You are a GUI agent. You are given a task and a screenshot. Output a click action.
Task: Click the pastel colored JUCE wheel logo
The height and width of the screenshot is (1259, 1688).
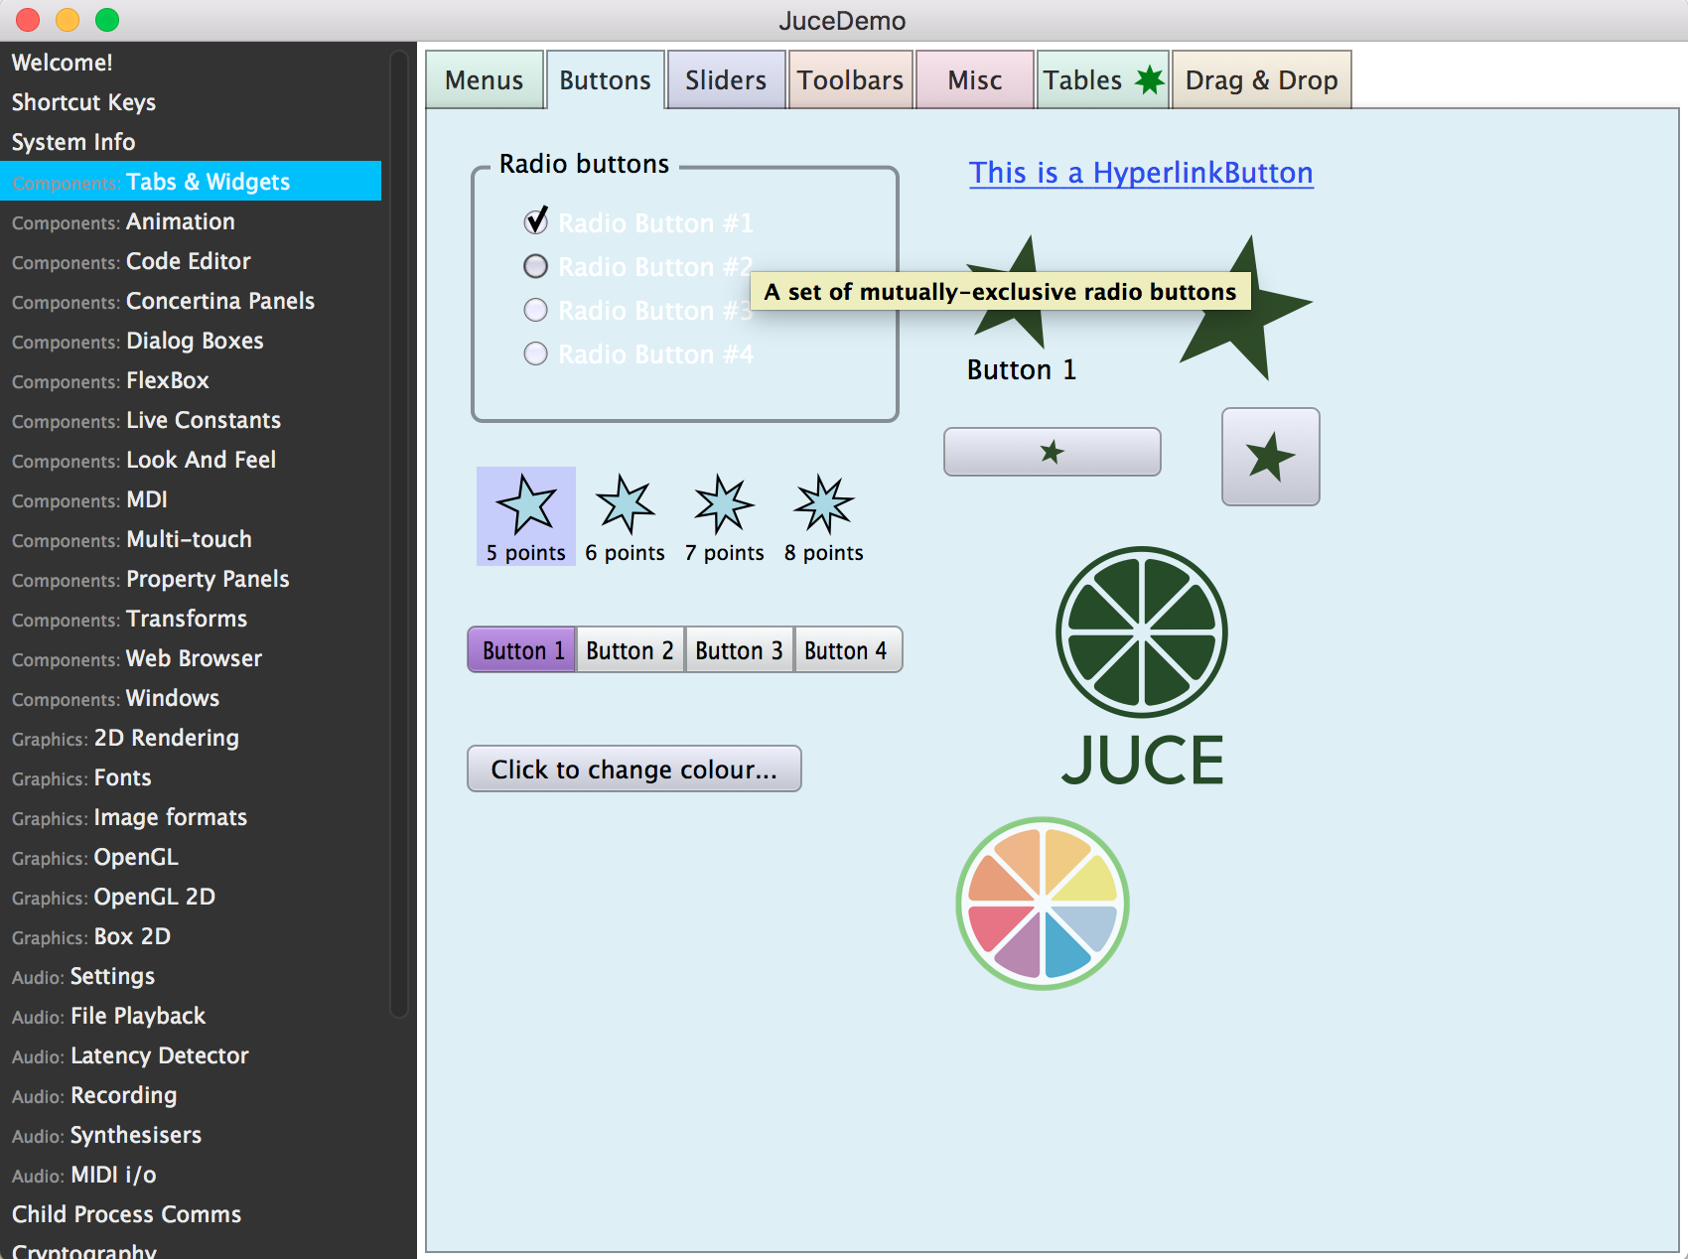[1043, 904]
